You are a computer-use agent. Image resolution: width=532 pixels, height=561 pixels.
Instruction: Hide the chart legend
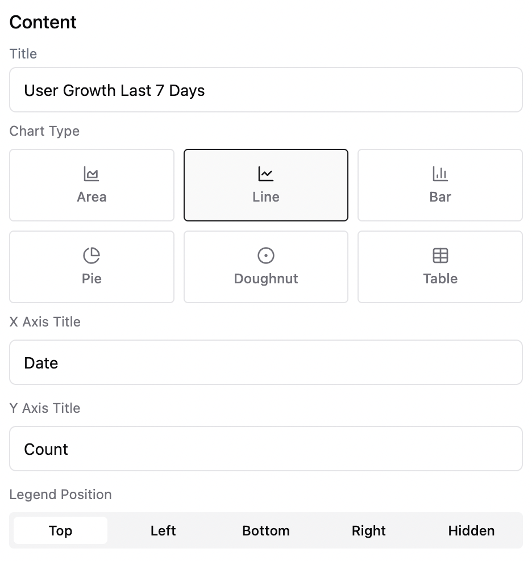coord(471,530)
